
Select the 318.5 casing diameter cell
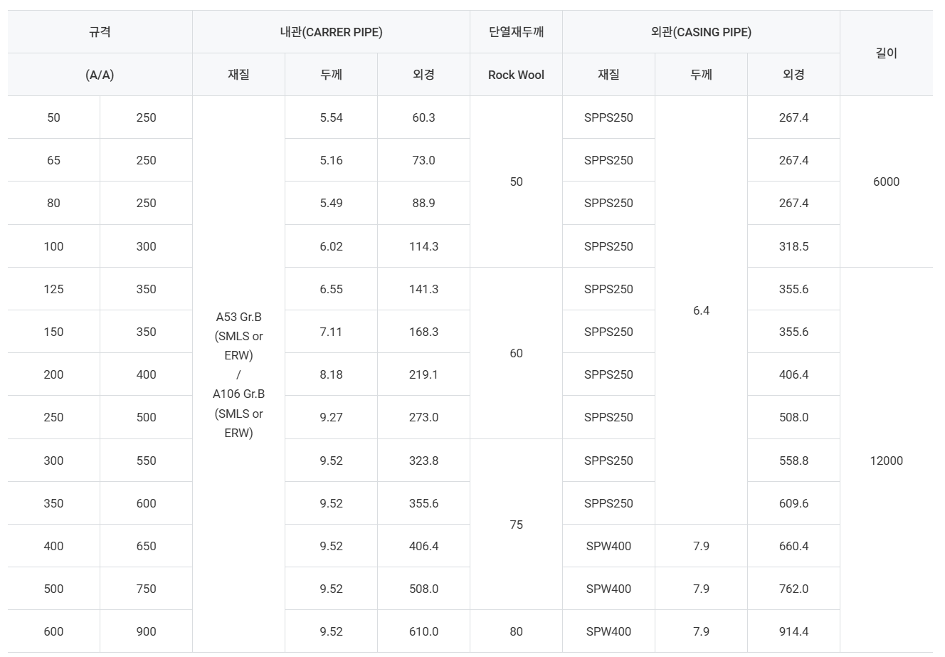tap(793, 246)
